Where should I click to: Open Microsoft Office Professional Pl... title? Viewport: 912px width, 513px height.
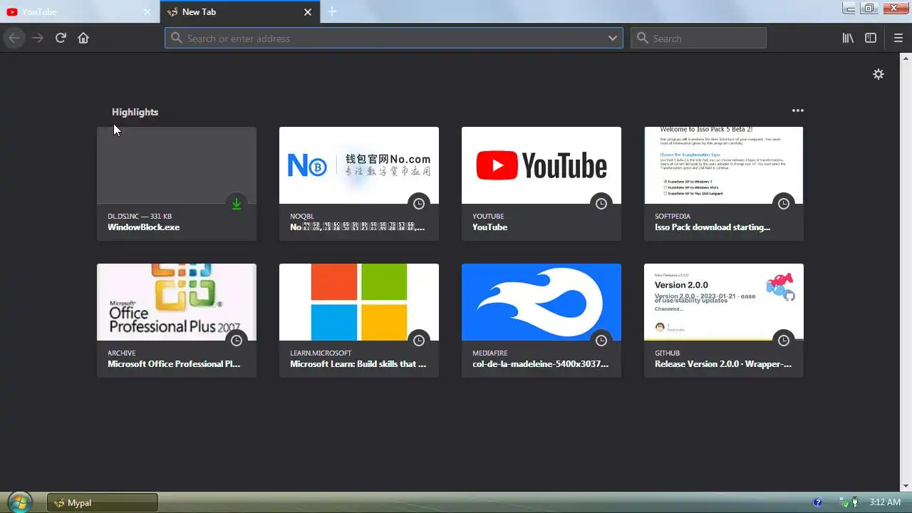[174, 364]
